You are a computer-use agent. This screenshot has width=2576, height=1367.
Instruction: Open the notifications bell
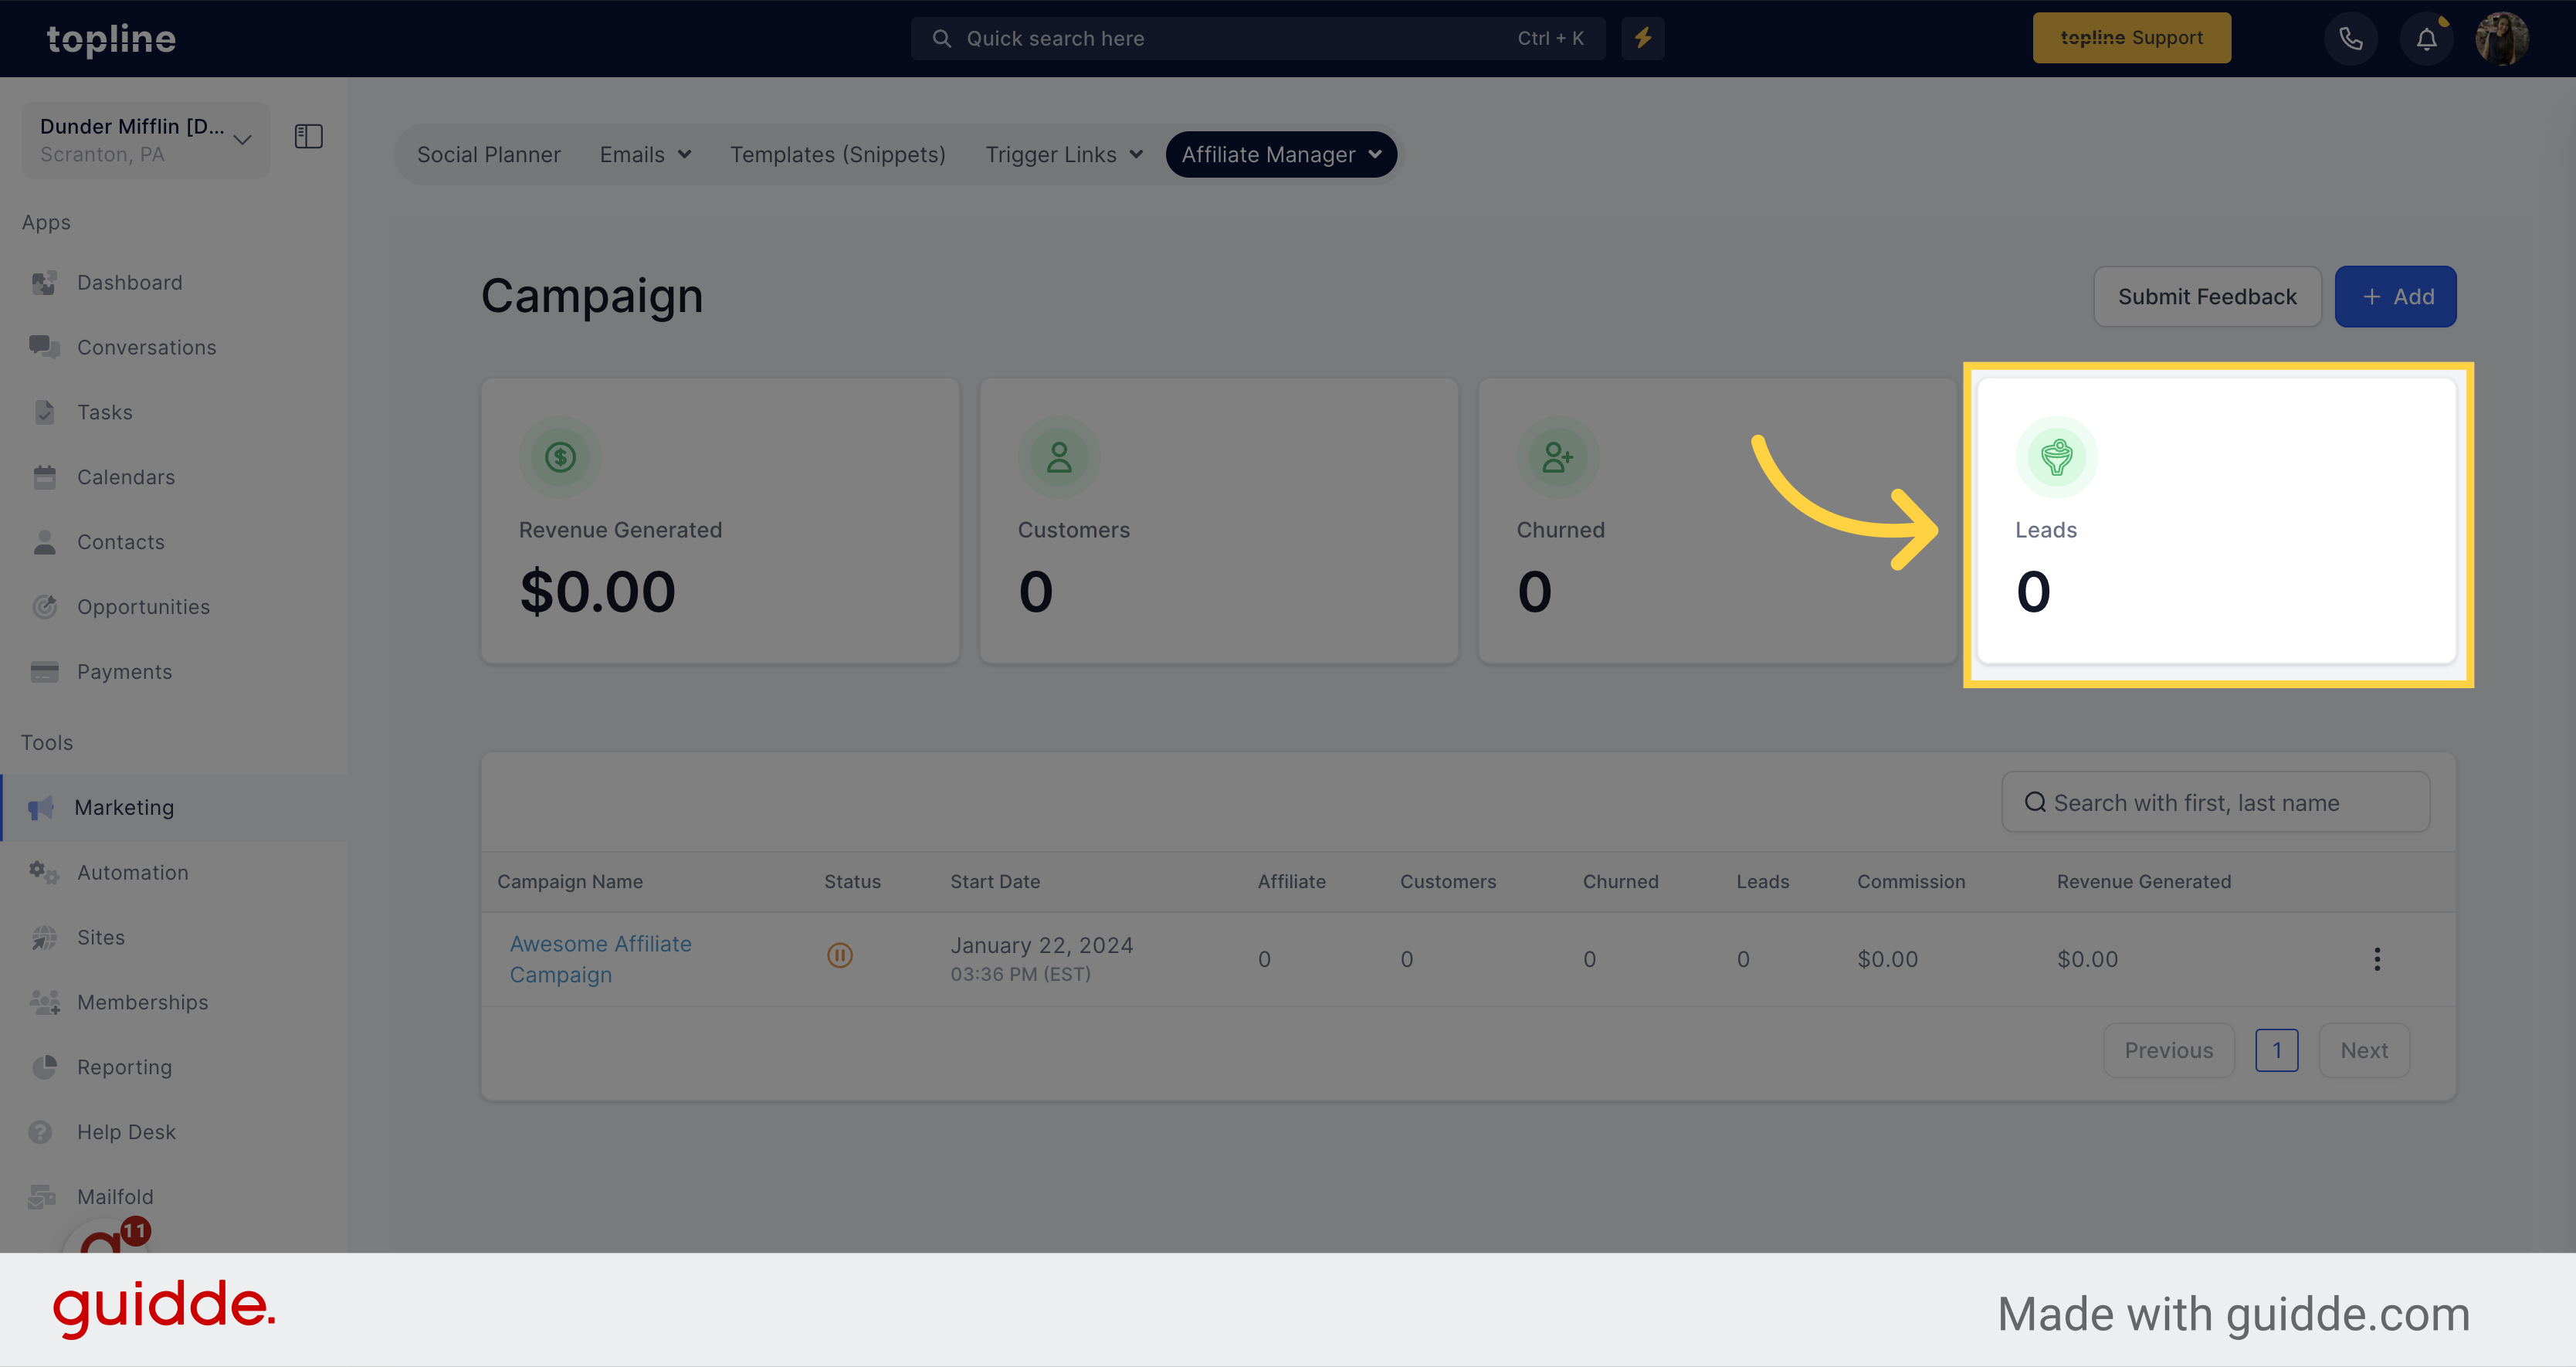pyautogui.click(x=2427, y=39)
